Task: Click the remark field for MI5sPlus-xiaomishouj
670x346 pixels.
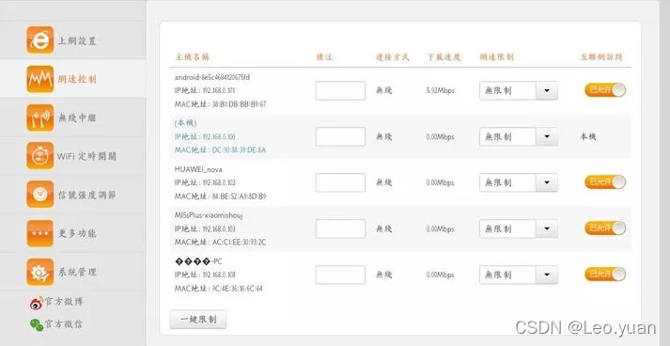Action: [x=340, y=228]
